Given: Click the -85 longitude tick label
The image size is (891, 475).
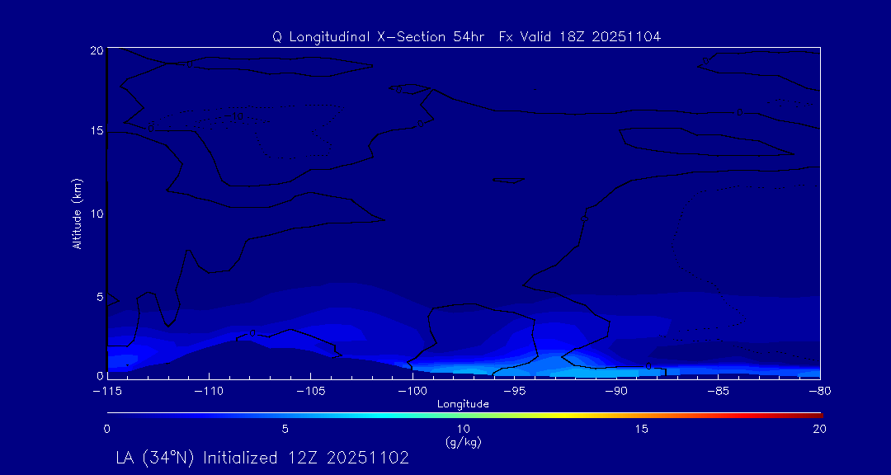Looking at the screenshot, I should click(x=719, y=392).
